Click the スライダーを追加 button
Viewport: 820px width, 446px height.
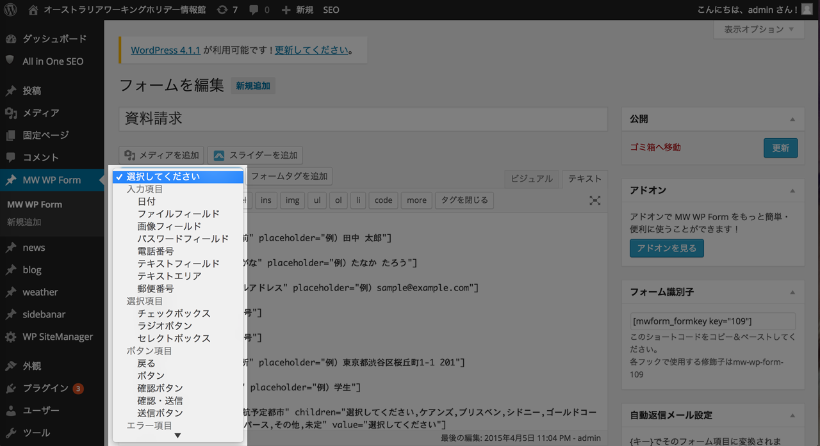255,155
